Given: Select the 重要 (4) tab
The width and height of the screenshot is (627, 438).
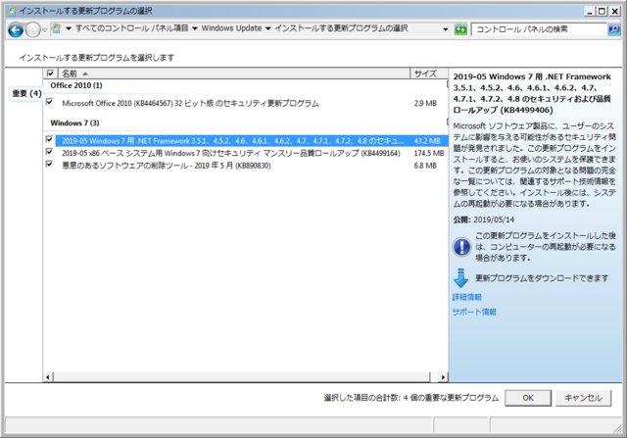Looking at the screenshot, I should (x=26, y=94).
